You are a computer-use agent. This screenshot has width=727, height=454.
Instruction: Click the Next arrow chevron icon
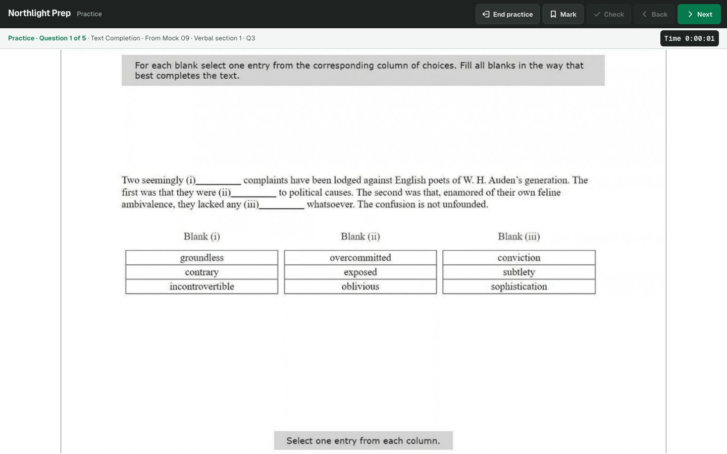[x=690, y=14]
